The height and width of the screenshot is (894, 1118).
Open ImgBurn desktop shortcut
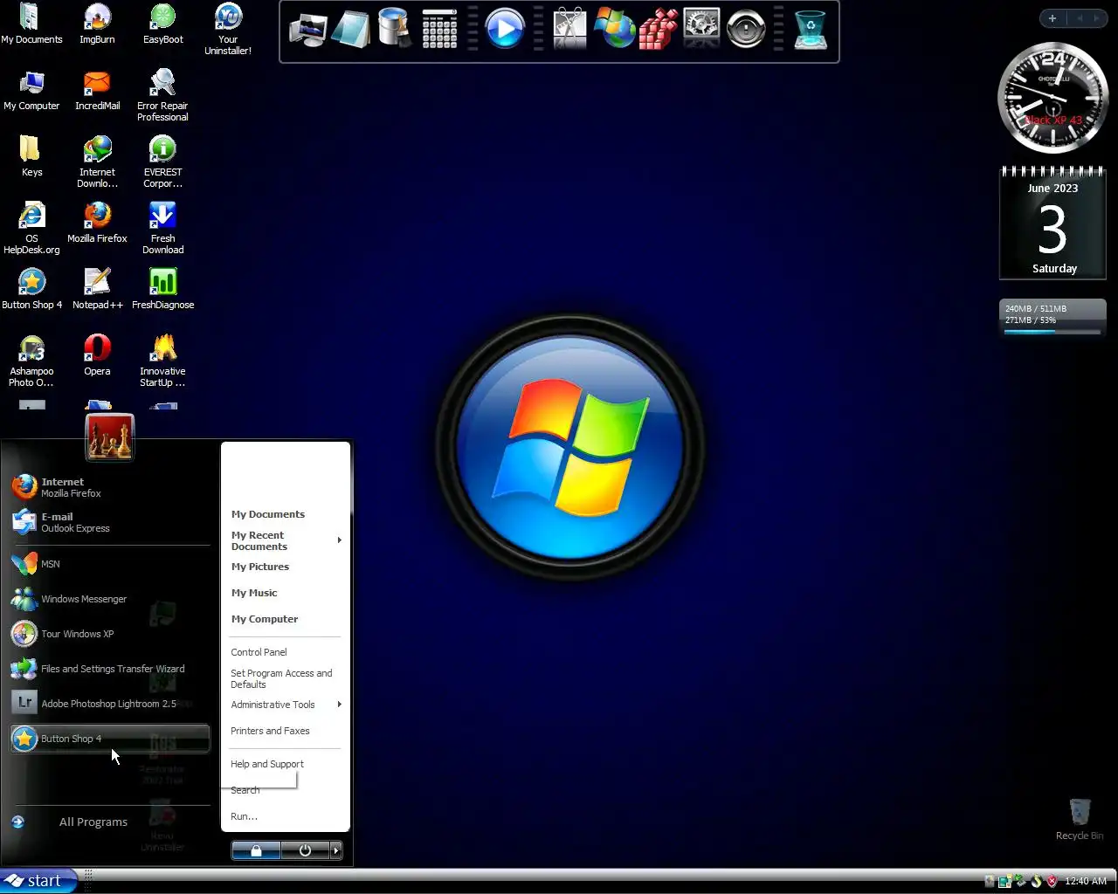point(97,24)
